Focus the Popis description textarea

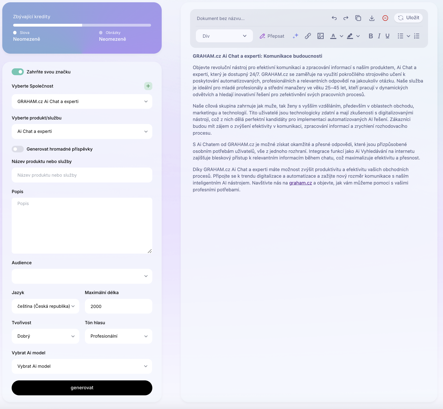[x=82, y=226]
